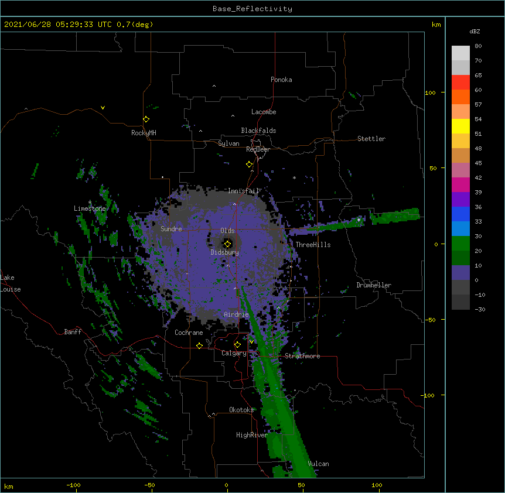Click the Drumheller label

(374, 285)
